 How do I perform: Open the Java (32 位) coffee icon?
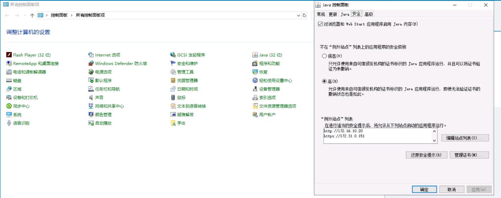click(255, 55)
